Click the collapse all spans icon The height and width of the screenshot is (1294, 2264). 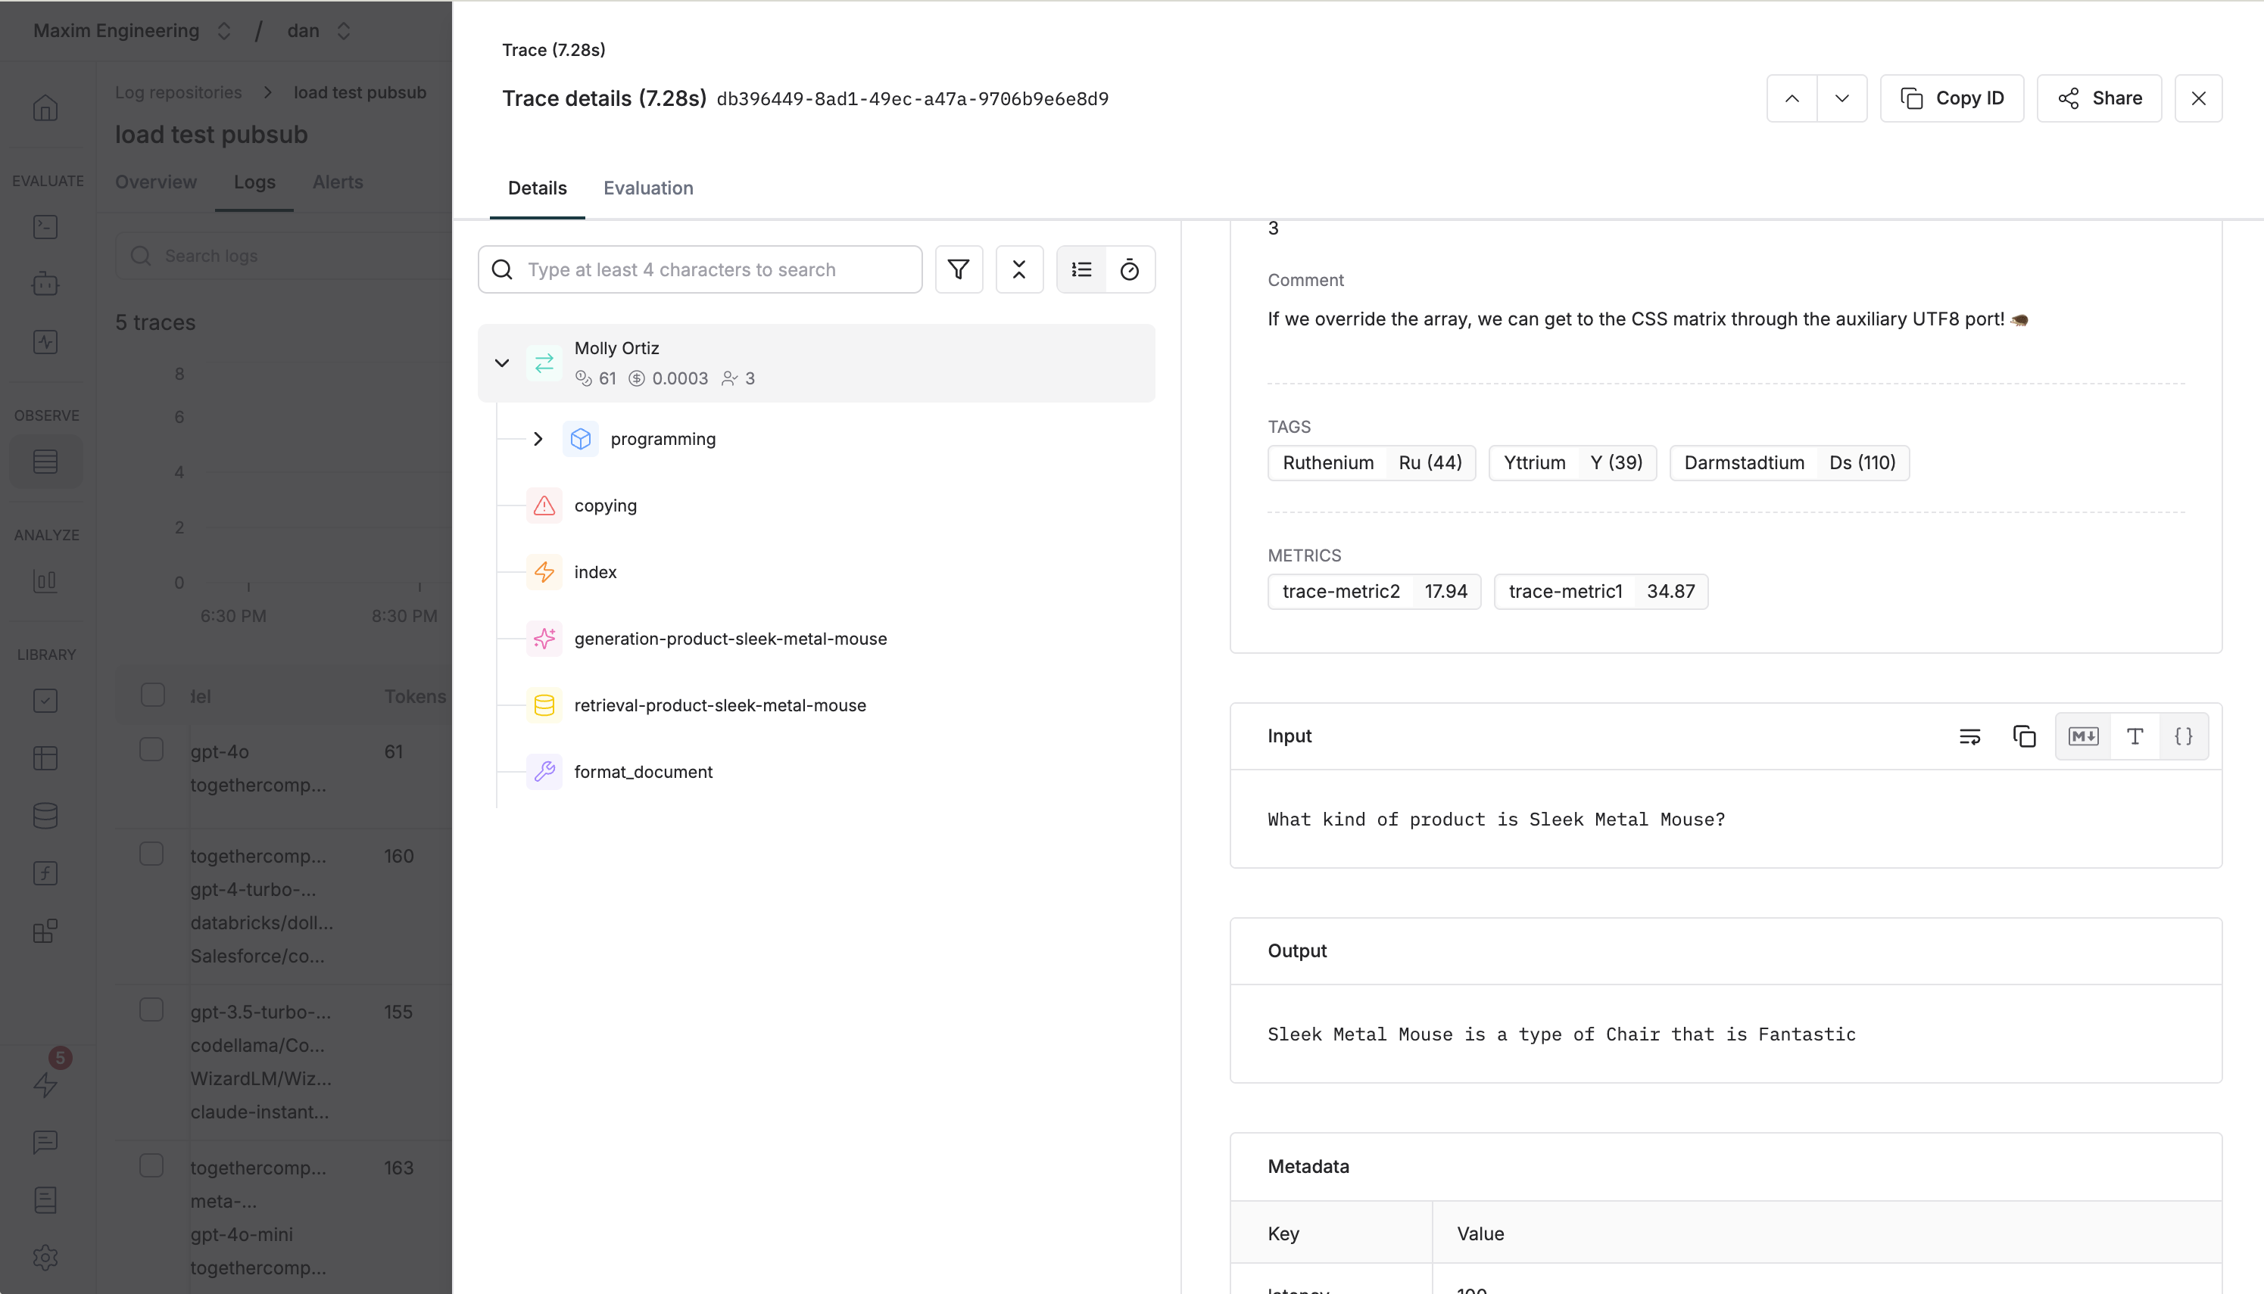click(x=1019, y=269)
